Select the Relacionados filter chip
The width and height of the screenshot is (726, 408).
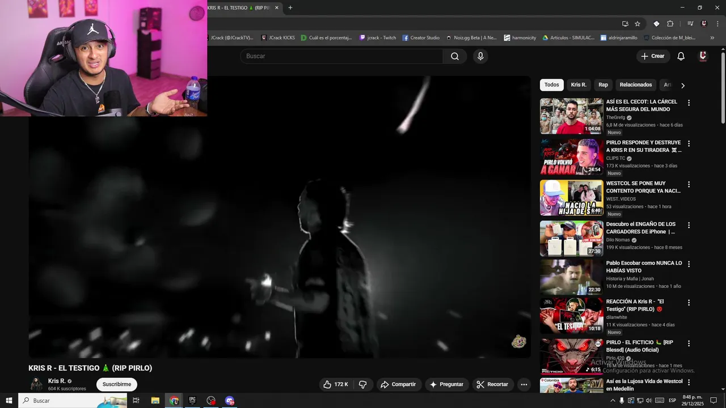pos(636,85)
